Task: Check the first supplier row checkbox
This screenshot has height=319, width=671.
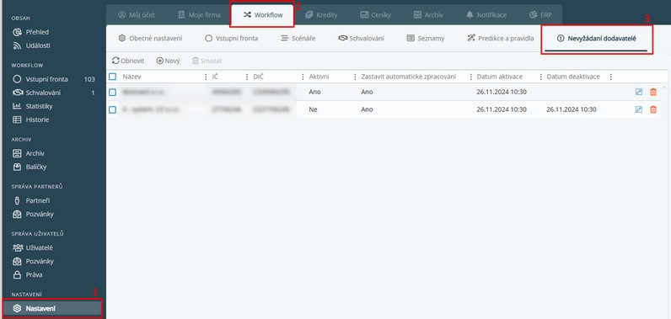Action: click(113, 92)
